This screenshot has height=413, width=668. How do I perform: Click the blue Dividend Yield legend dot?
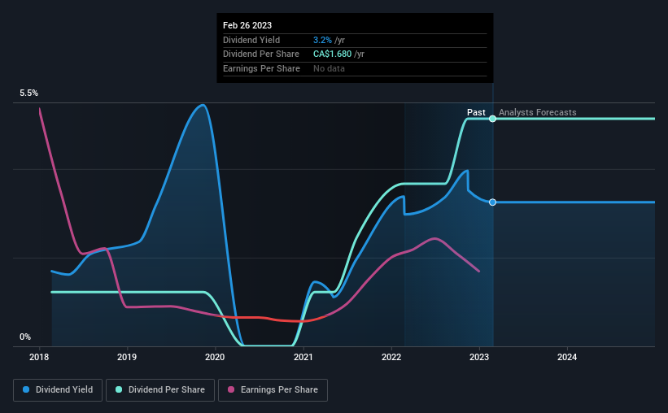click(x=26, y=389)
